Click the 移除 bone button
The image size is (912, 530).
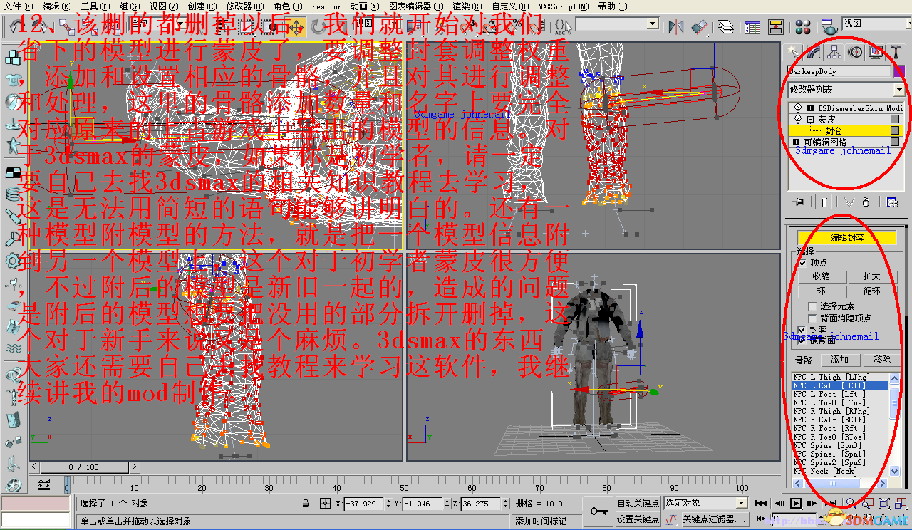tap(882, 360)
